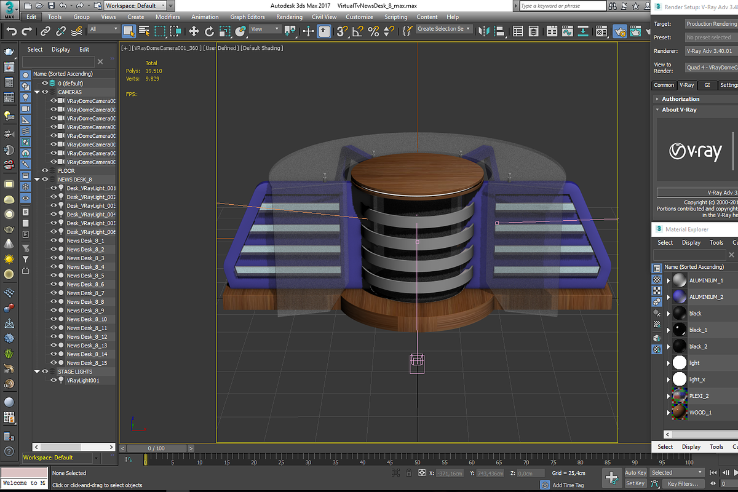Viewport: 738px width, 492px height.
Task: Toggle the Angle Snap button
Action: (x=359, y=31)
